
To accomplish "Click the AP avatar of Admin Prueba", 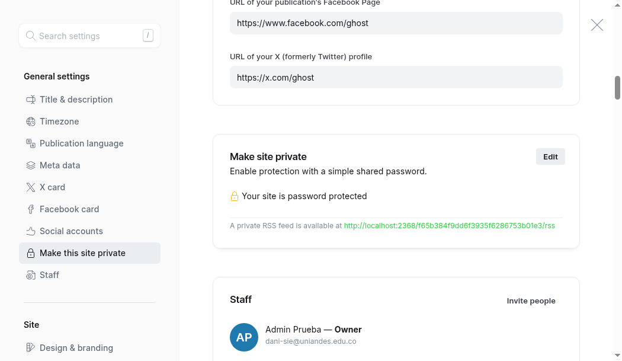I will (244, 337).
